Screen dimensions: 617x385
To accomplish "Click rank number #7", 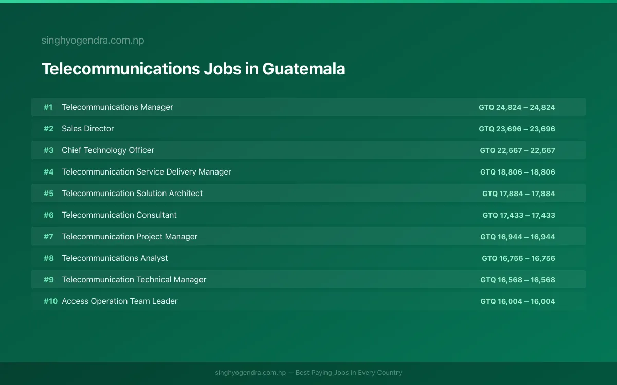I will point(48,237).
